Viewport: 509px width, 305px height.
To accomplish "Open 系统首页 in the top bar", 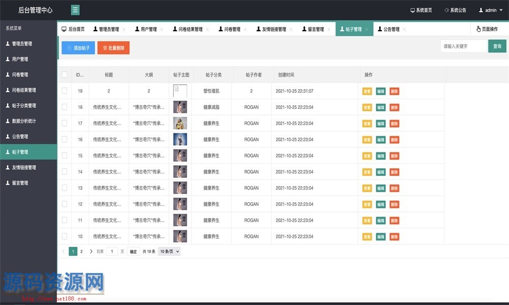I will (421, 10).
